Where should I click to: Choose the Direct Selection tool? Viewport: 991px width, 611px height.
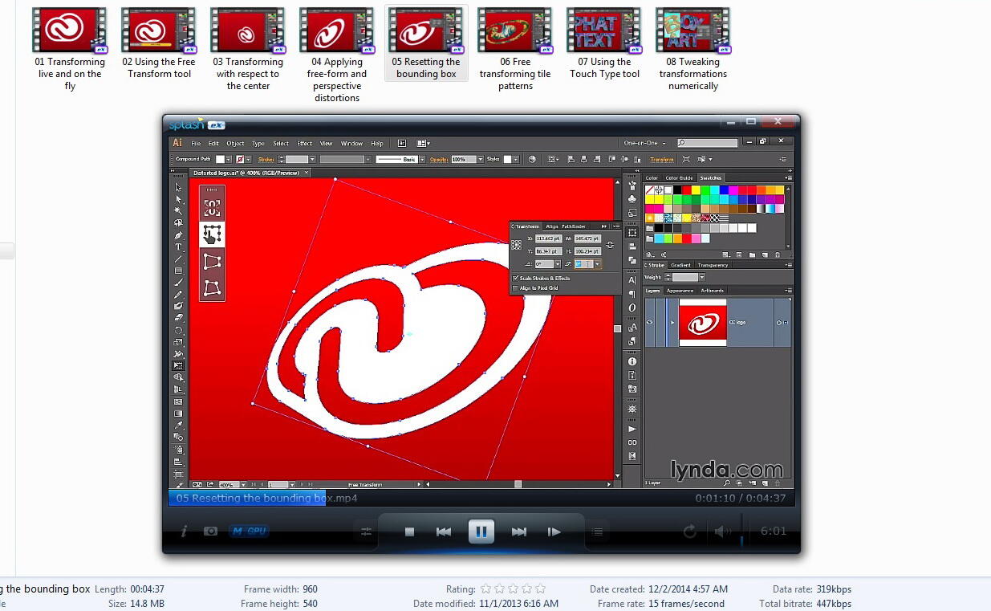(x=178, y=199)
